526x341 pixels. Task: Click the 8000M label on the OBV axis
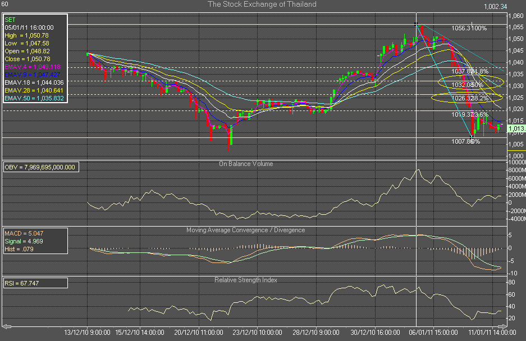point(517,170)
